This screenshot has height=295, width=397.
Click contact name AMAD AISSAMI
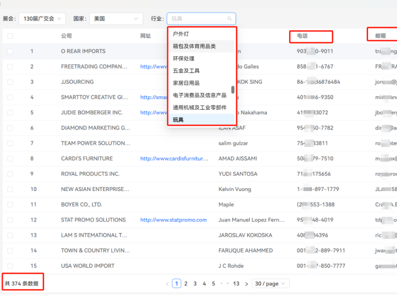coord(238,158)
